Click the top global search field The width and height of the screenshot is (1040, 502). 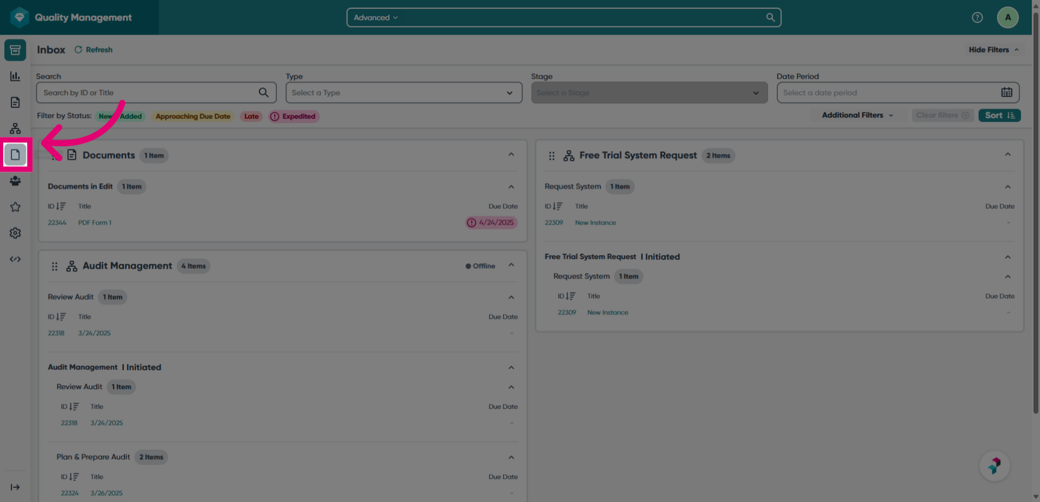tap(564, 17)
